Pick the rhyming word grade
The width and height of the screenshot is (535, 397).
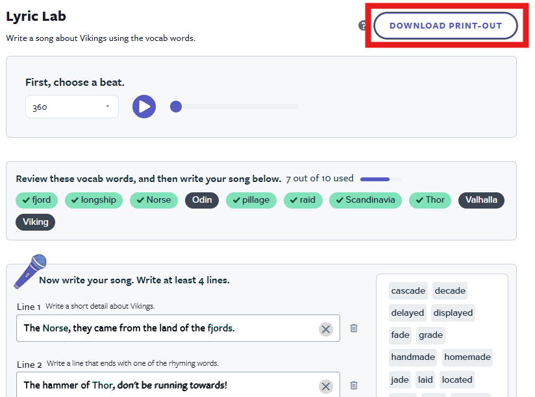(430, 335)
